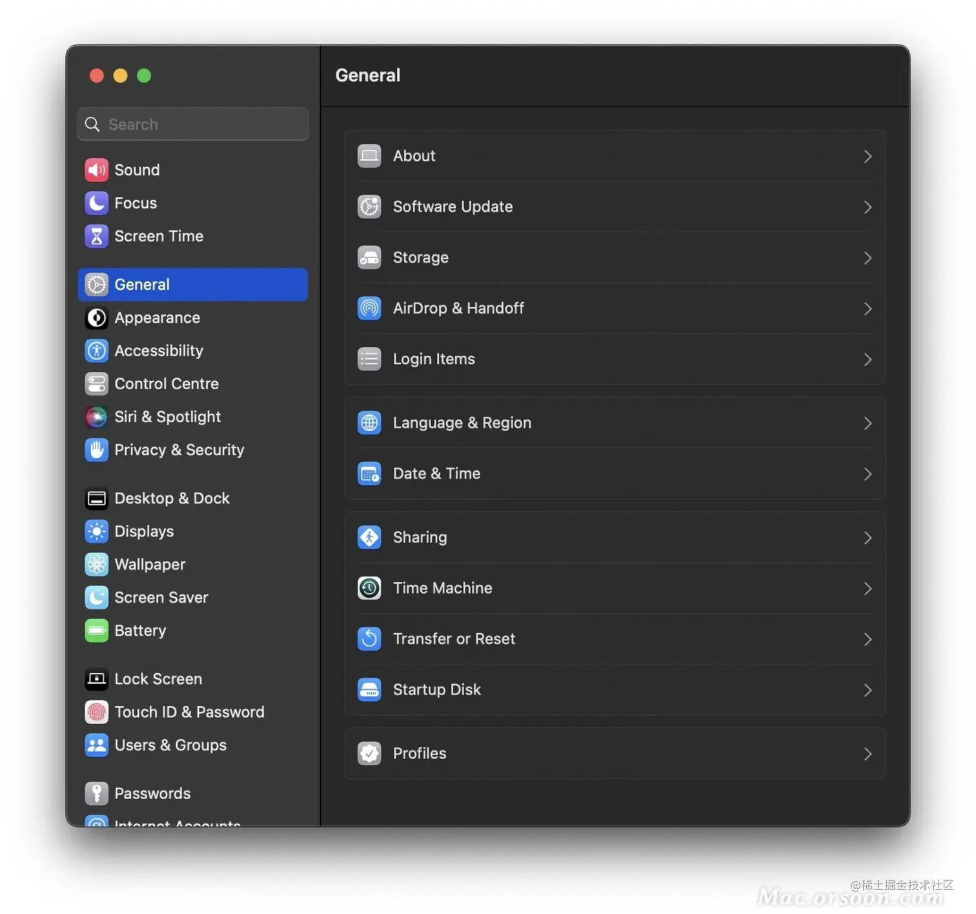Open Sound settings label in sidebar
This screenshot has height=914, width=976.
[x=137, y=170]
